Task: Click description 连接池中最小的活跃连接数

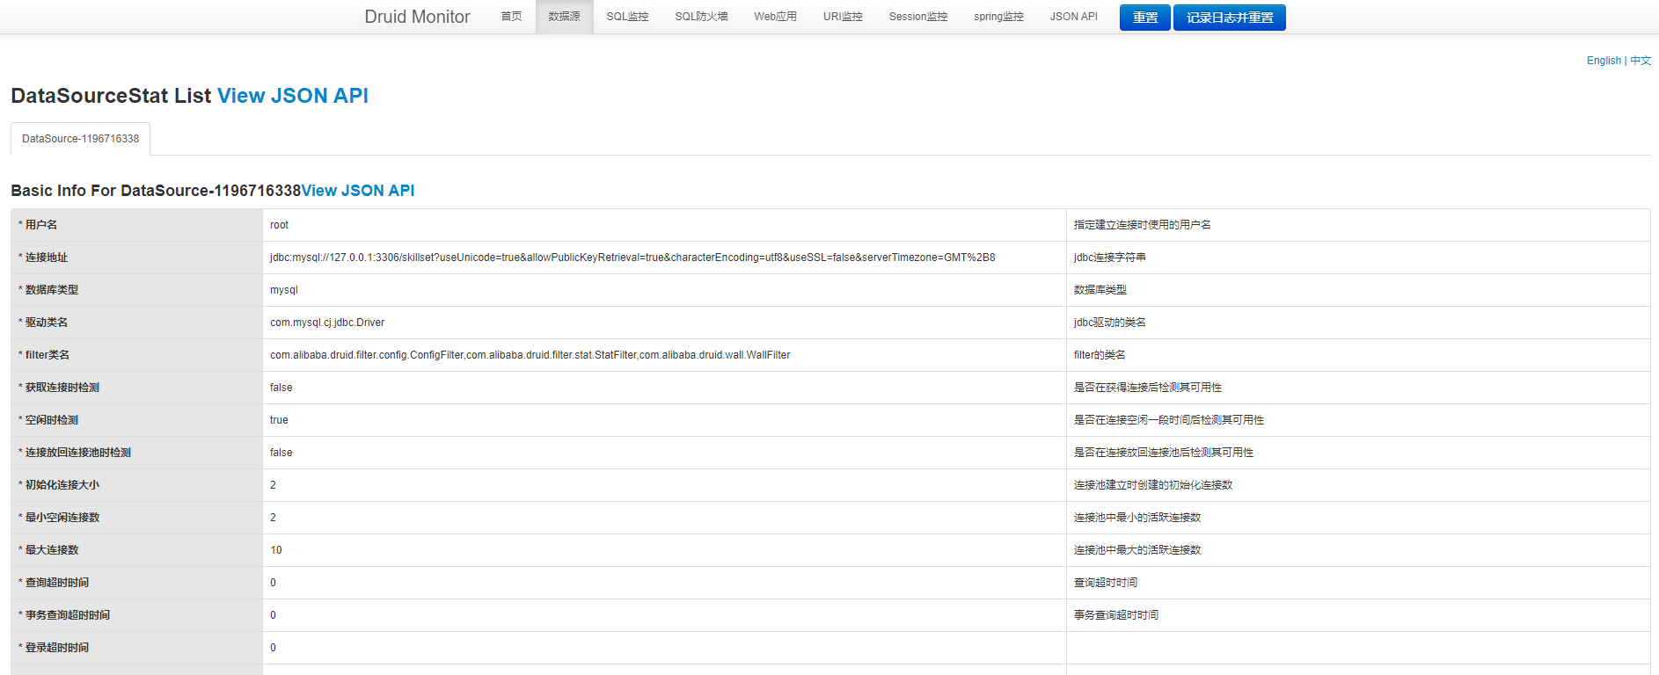Action: pyautogui.click(x=1137, y=518)
